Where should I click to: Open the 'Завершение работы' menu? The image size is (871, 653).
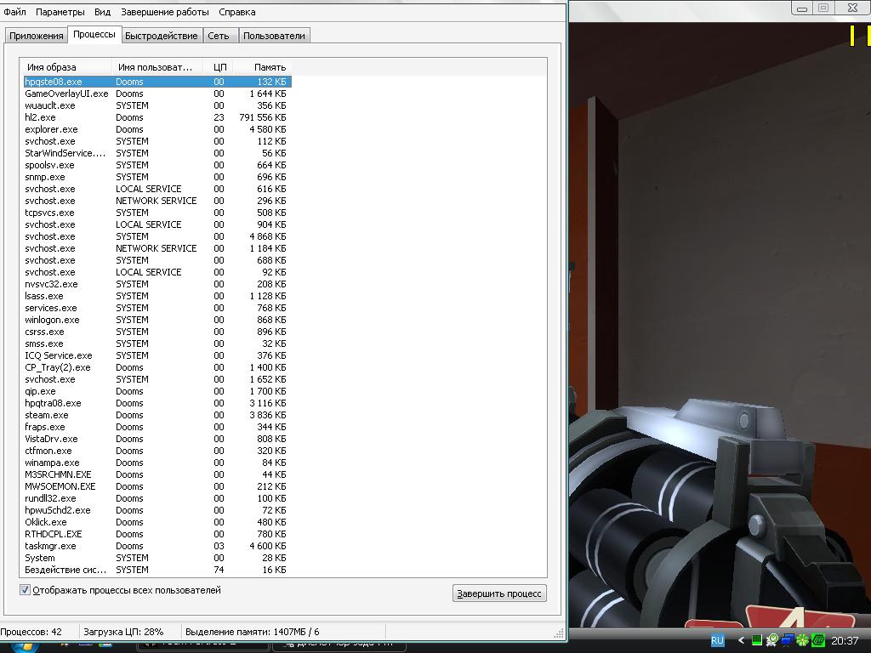click(x=165, y=12)
